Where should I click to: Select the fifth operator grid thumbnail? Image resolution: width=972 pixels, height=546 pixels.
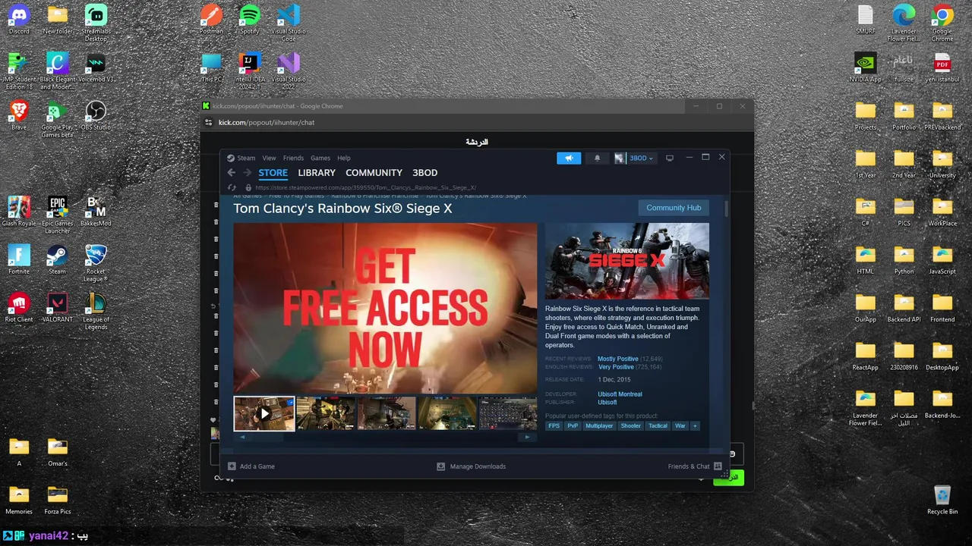pos(508,413)
